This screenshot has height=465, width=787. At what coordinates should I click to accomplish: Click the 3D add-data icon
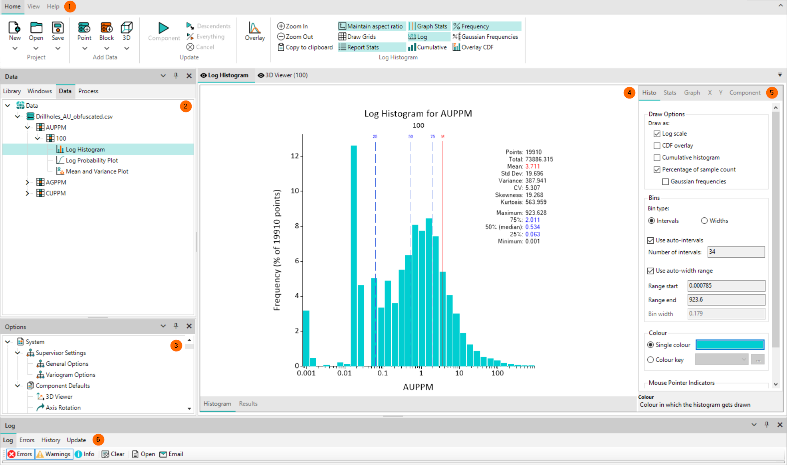click(127, 28)
